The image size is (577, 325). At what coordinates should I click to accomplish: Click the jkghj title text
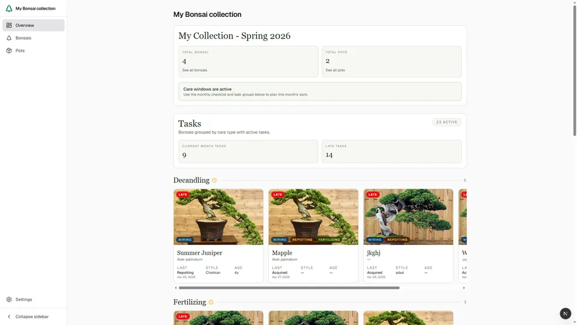point(373,253)
